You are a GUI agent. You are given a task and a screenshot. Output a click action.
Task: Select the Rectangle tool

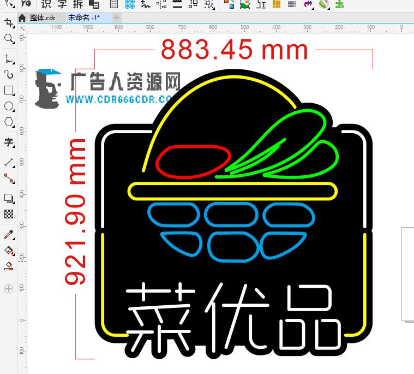(x=8, y=90)
